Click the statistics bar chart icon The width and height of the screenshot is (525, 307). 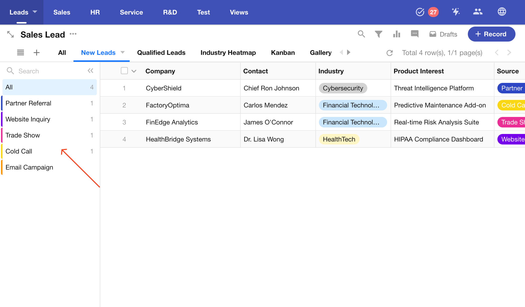(397, 34)
